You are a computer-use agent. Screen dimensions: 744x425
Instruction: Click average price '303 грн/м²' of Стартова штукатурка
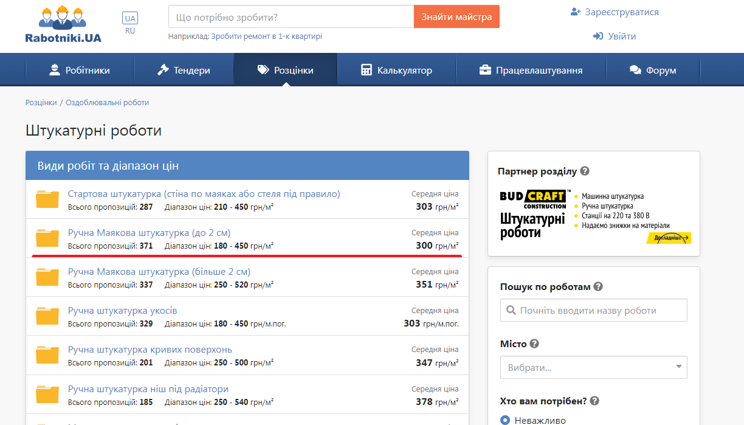click(x=437, y=207)
